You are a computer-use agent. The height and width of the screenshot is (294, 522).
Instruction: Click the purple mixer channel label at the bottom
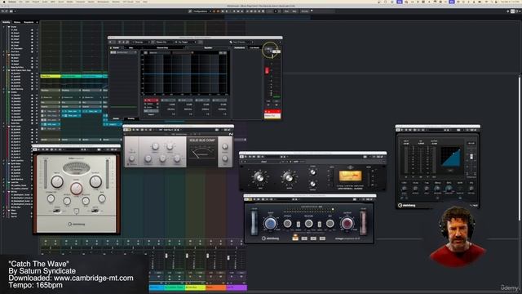pyautogui.click(x=237, y=287)
